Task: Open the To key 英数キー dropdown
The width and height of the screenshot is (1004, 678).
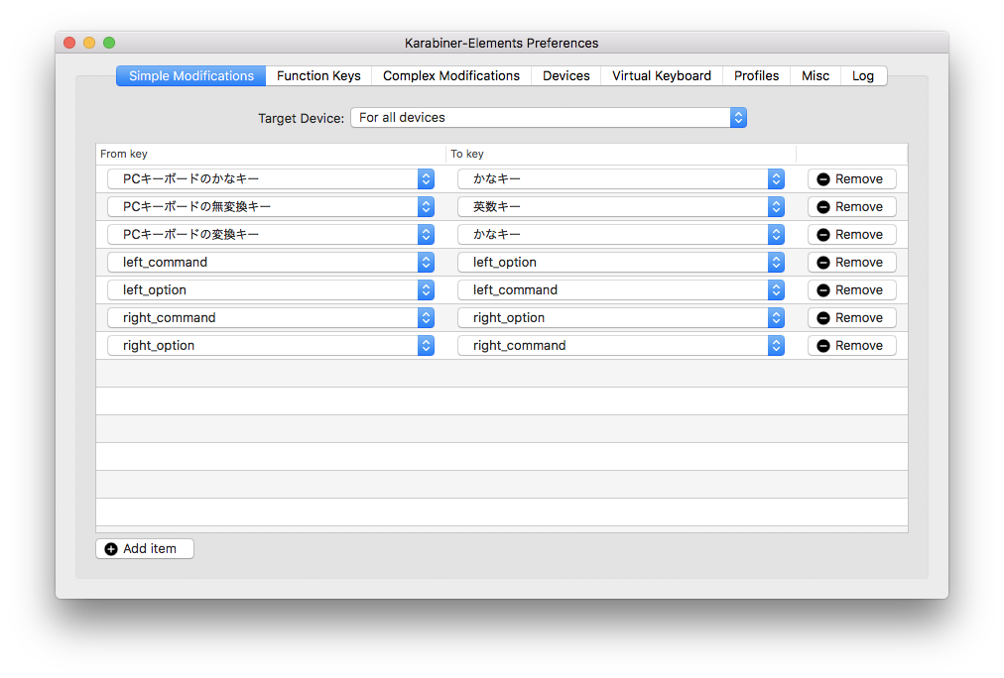Action: click(x=621, y=206)
